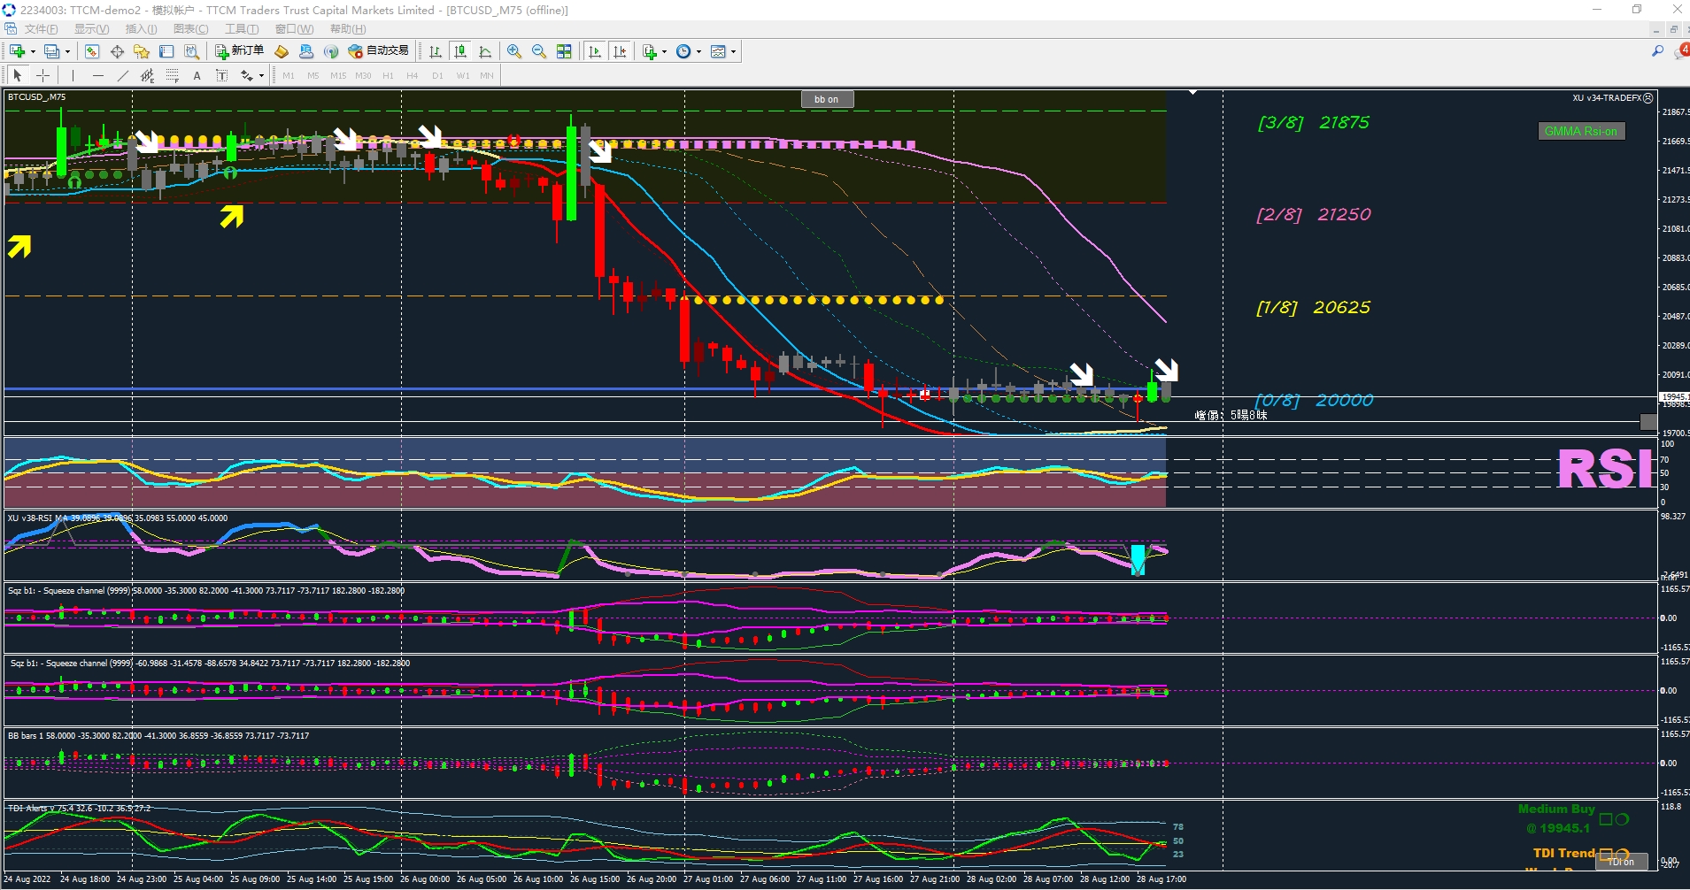
Task: Click the [1/8] 20625 level label
Action: [x=1314, y=308]
